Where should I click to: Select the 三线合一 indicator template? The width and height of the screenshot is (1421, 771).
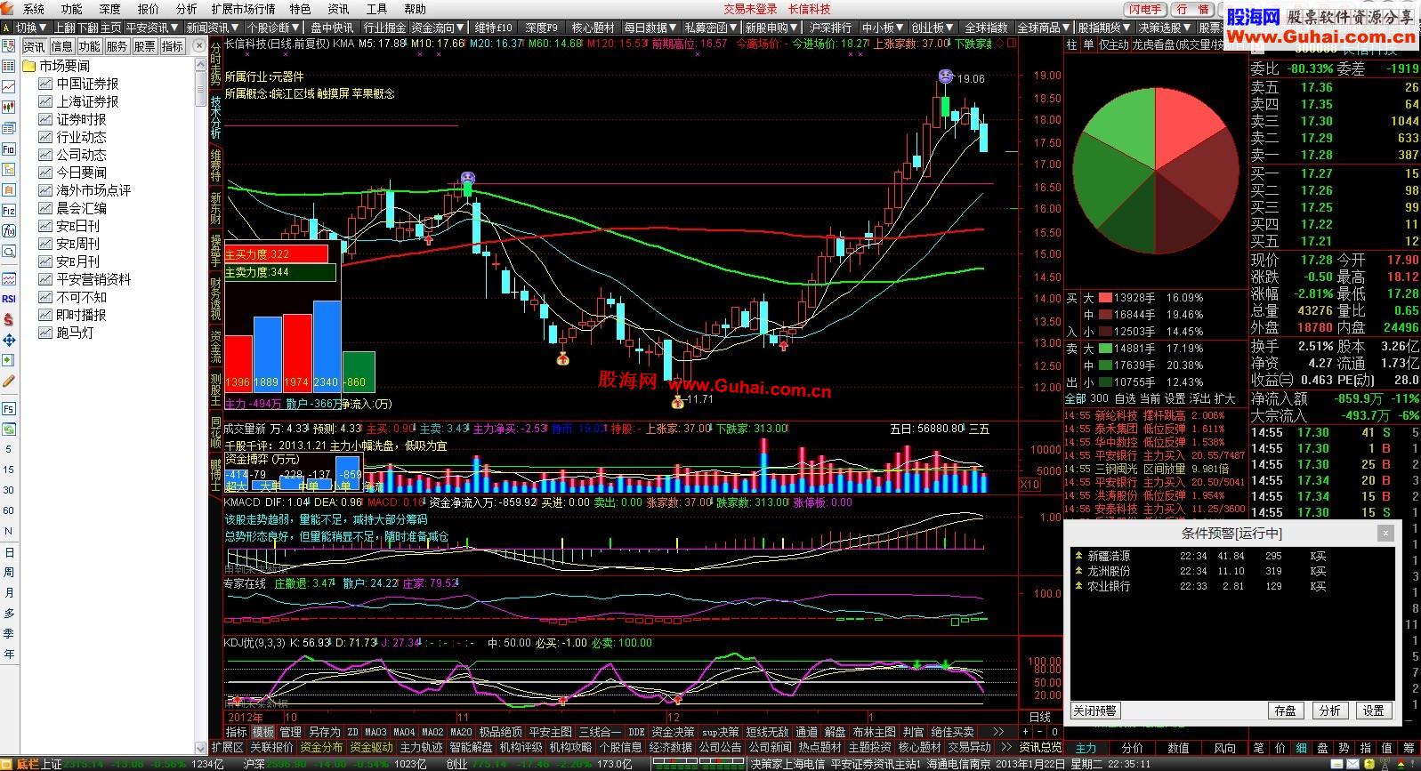coord(600,732)
